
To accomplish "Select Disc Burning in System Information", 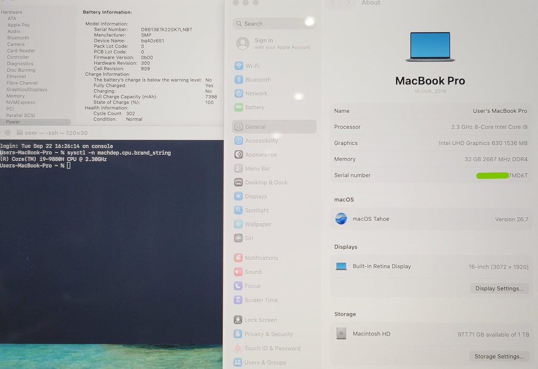I will click(21, 70).
